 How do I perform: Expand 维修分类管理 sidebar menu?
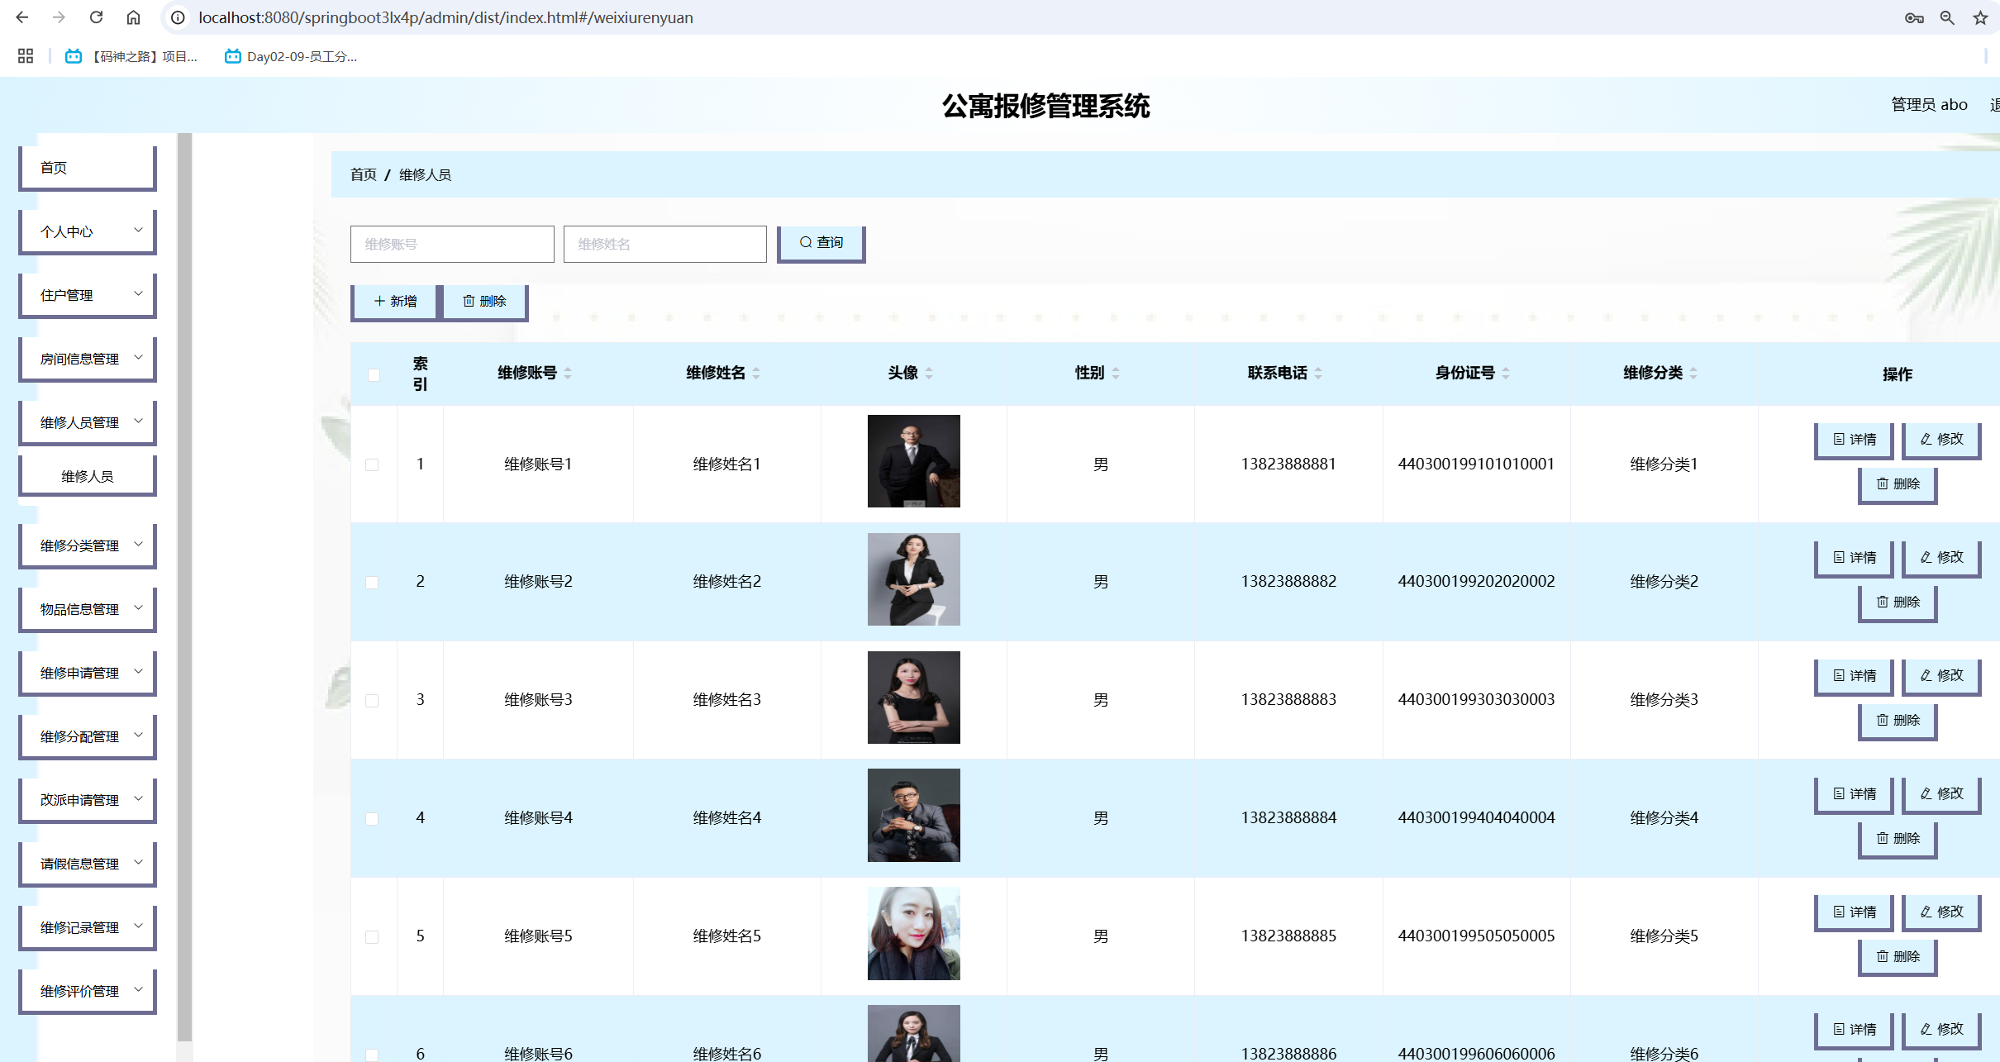88,545
